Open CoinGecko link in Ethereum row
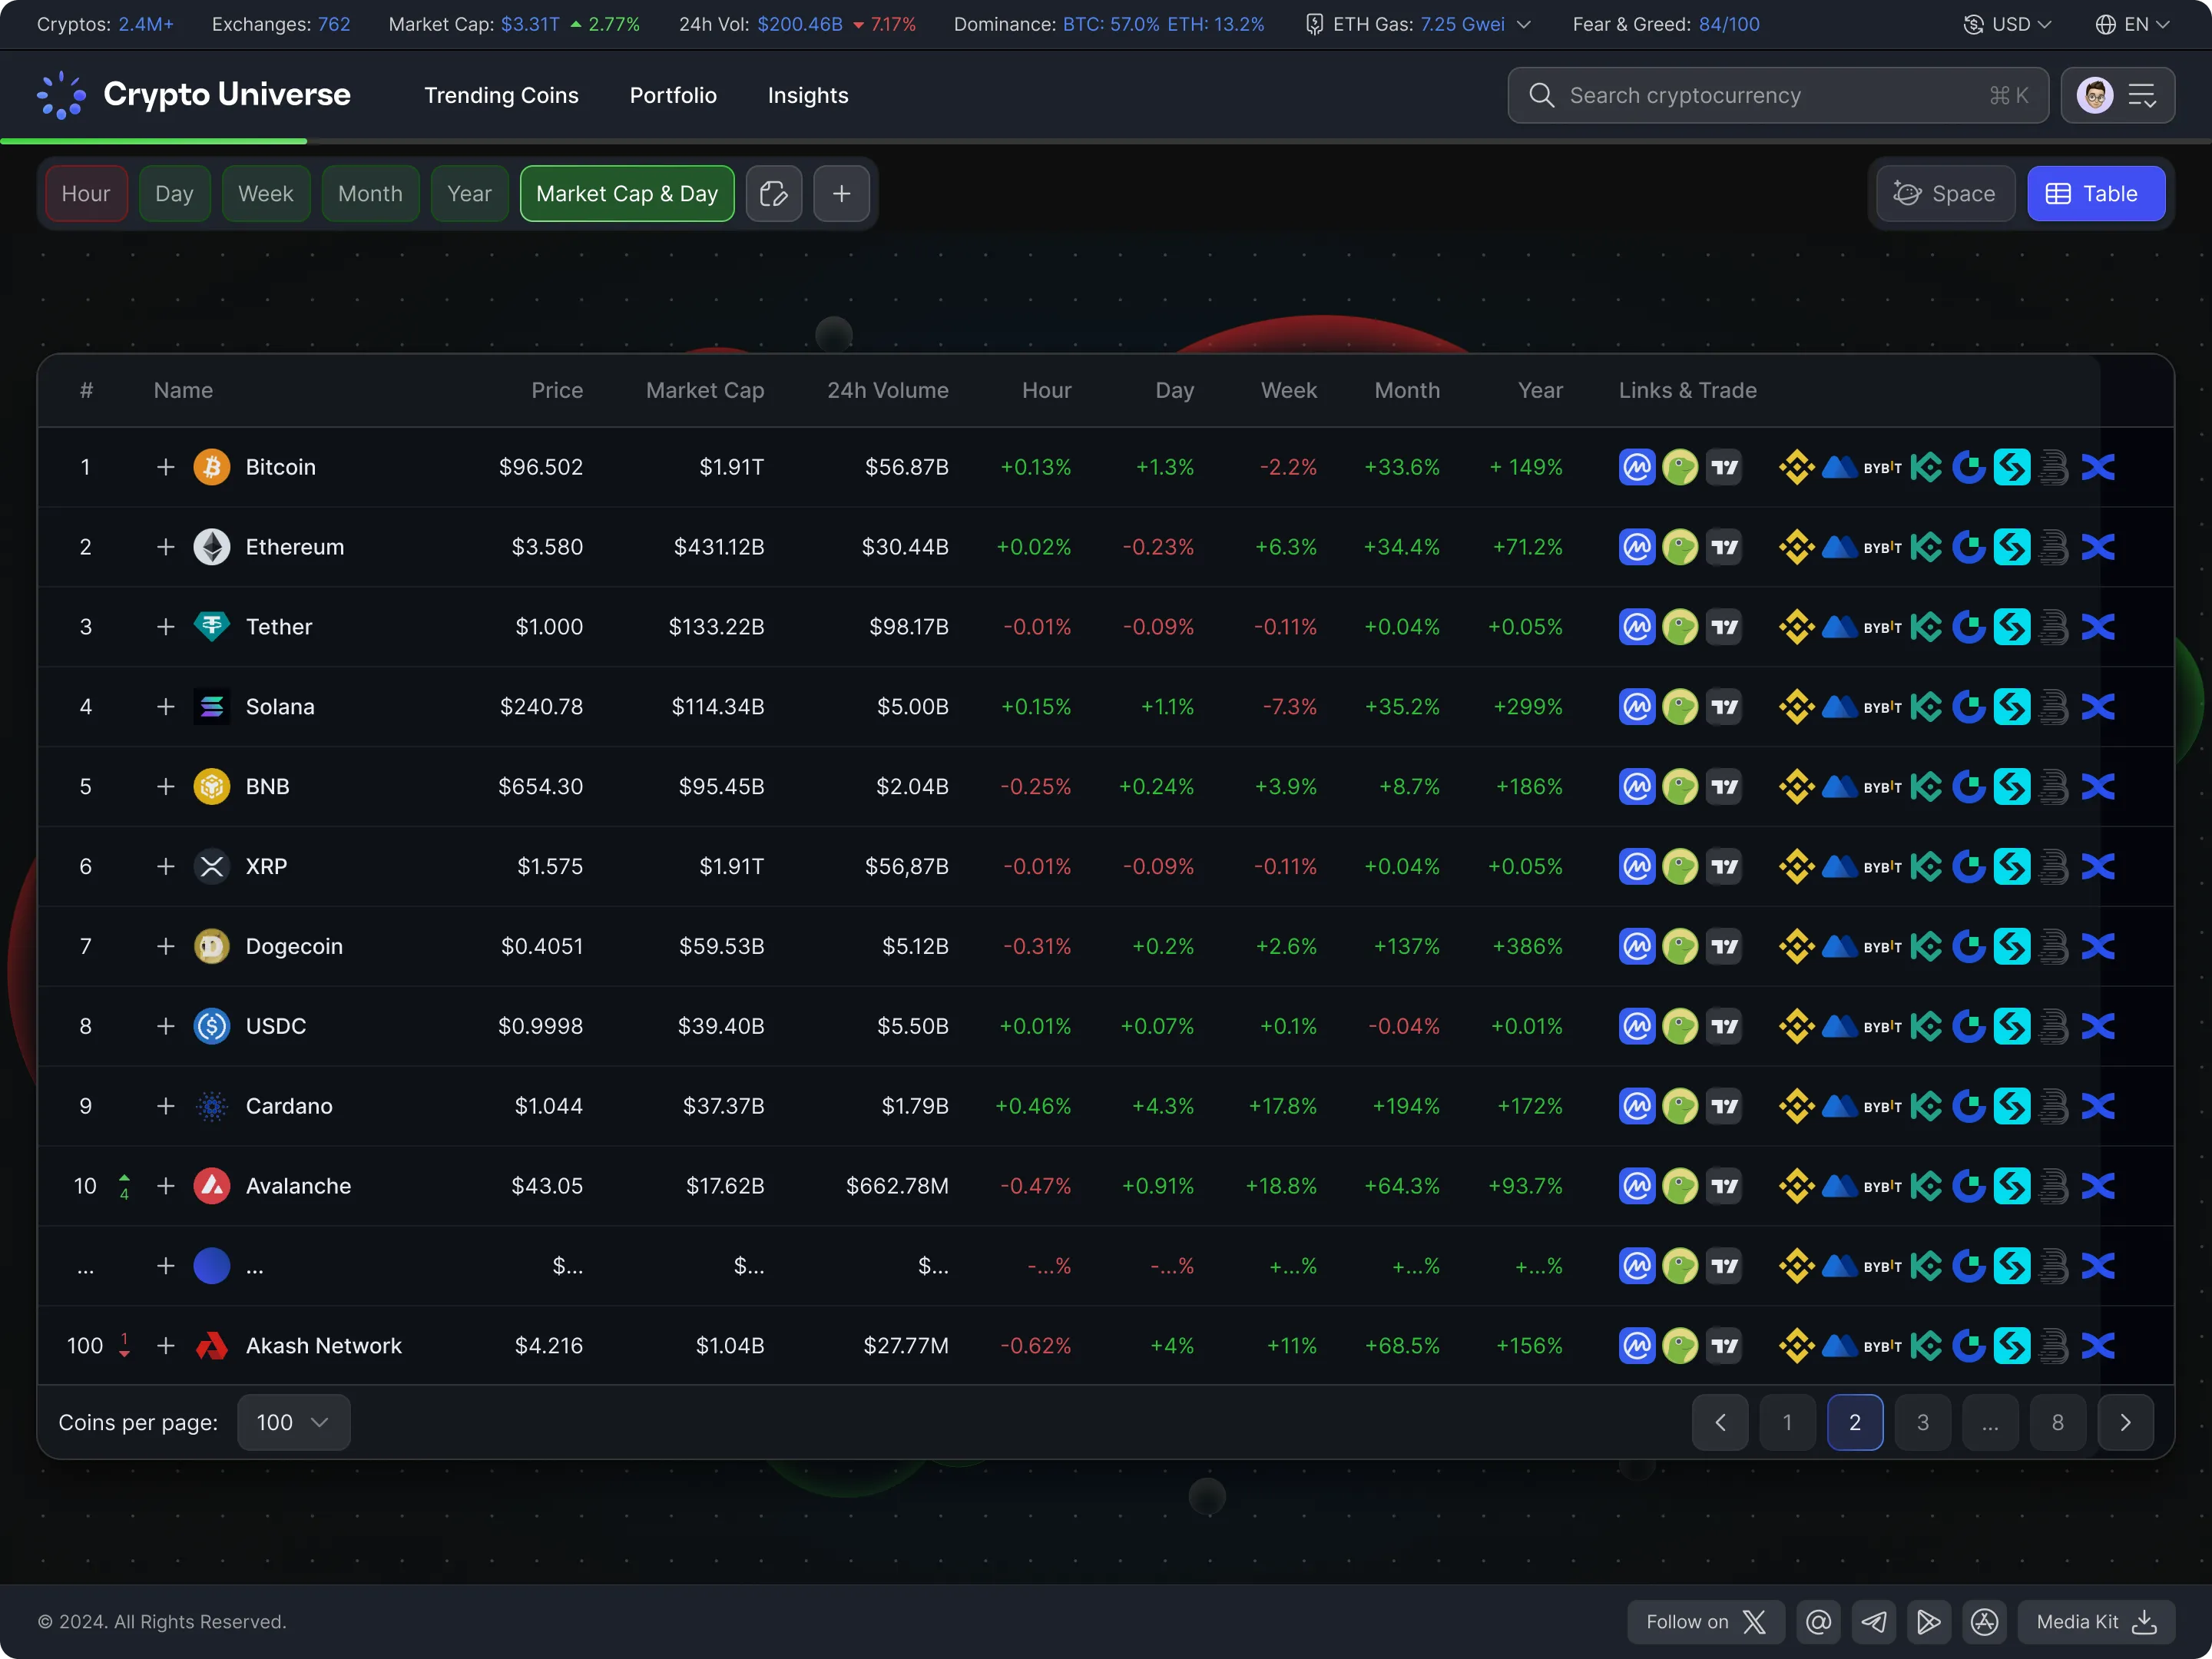This screenshot has width=2212, height=1659. click(x=1680, y=547)
